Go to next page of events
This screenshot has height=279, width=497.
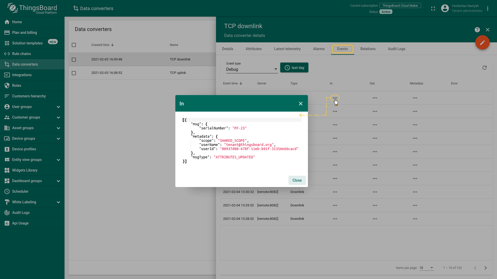tap(485, 268)
